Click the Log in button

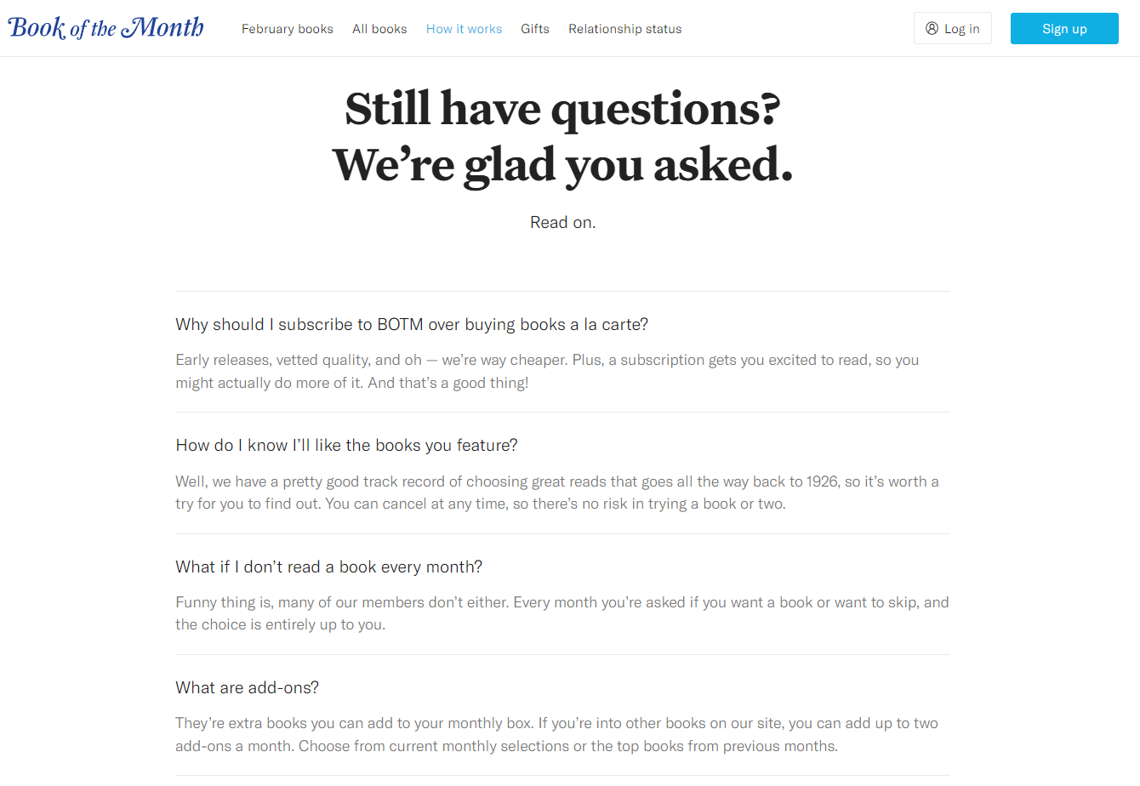click(x=952, y=27)
